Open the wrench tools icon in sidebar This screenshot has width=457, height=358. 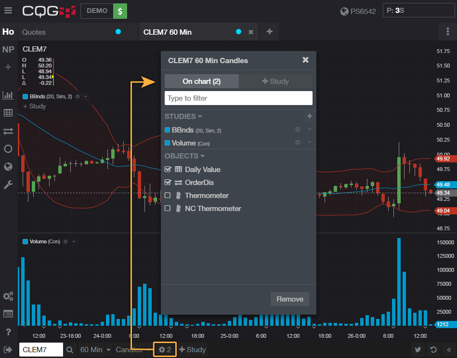pos(8,185)
